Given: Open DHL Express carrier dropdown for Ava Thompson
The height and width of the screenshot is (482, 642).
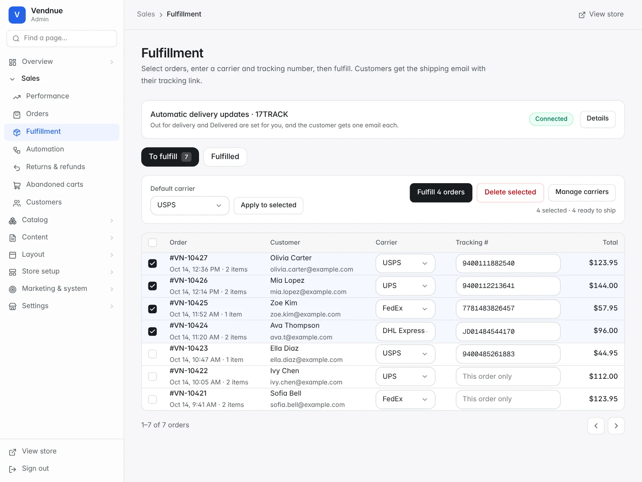Looking at the screenshot, I should 405,331.
